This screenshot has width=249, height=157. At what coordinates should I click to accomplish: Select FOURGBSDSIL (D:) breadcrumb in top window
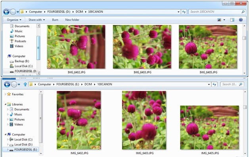(59, 11)
